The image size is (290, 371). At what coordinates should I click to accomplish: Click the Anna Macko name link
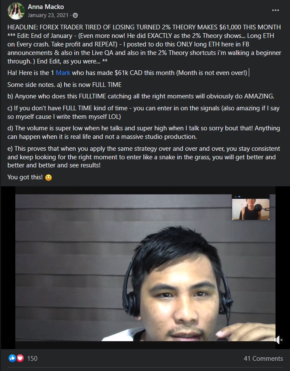tap(46, 7)
